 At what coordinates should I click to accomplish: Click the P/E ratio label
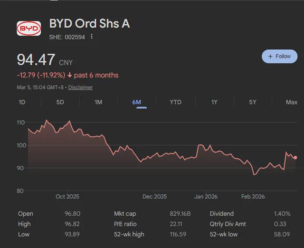tap(125, 224)
